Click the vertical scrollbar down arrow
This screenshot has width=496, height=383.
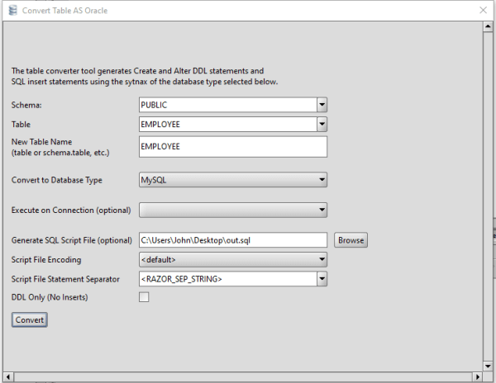489,366
